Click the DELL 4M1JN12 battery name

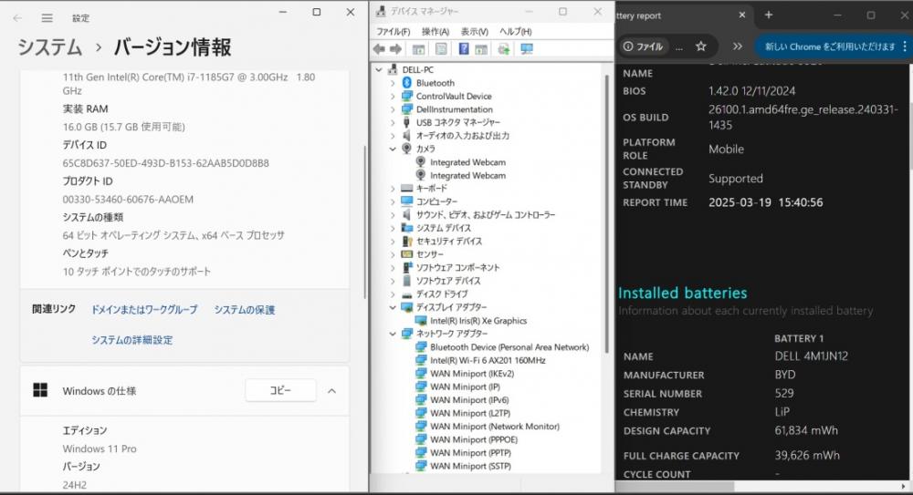coord(811,356)
